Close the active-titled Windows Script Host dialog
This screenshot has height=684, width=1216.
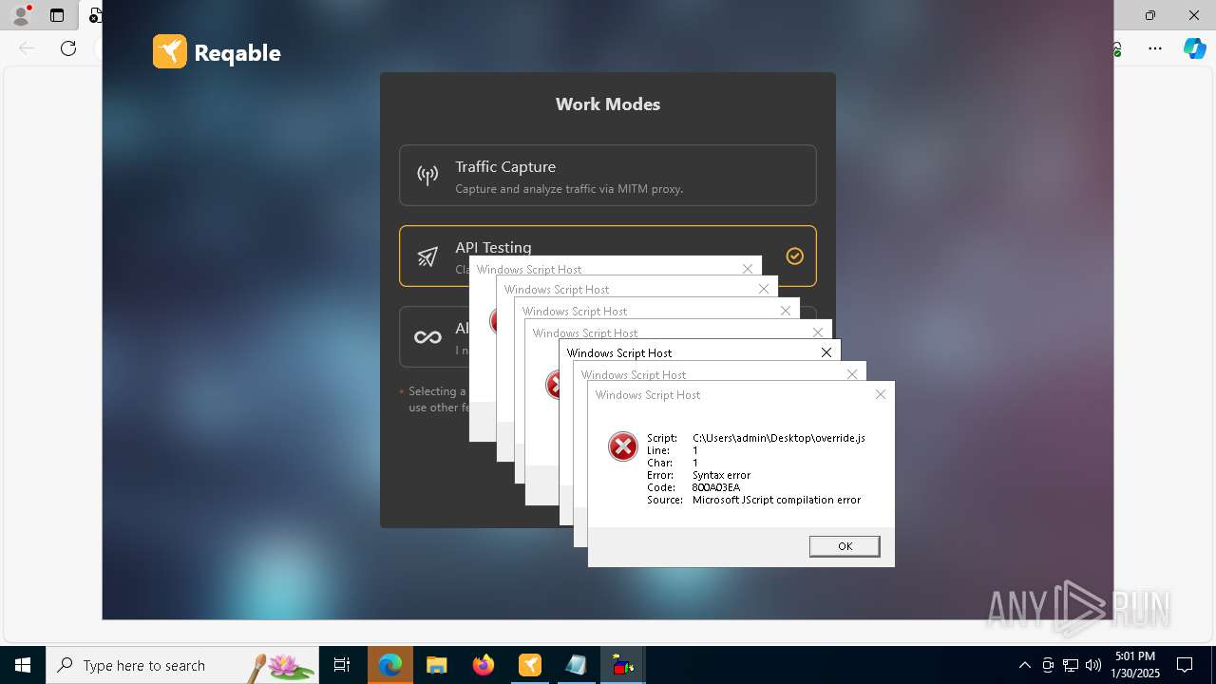click(826, 352)
